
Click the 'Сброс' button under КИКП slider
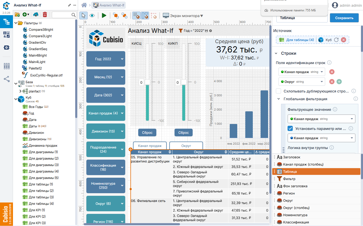coord(184,133)
